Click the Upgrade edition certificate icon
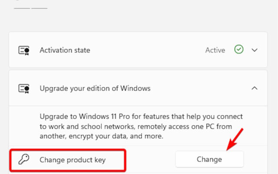This screenshot has height=174, width=278. tap(24, 88)
